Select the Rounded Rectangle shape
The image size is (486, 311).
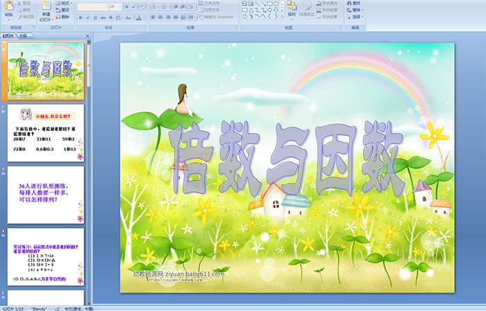point(244,10)
